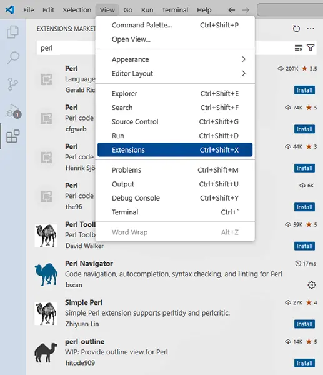Select Debug Console in View menu
323x375 pixels.
coord(175,198)
